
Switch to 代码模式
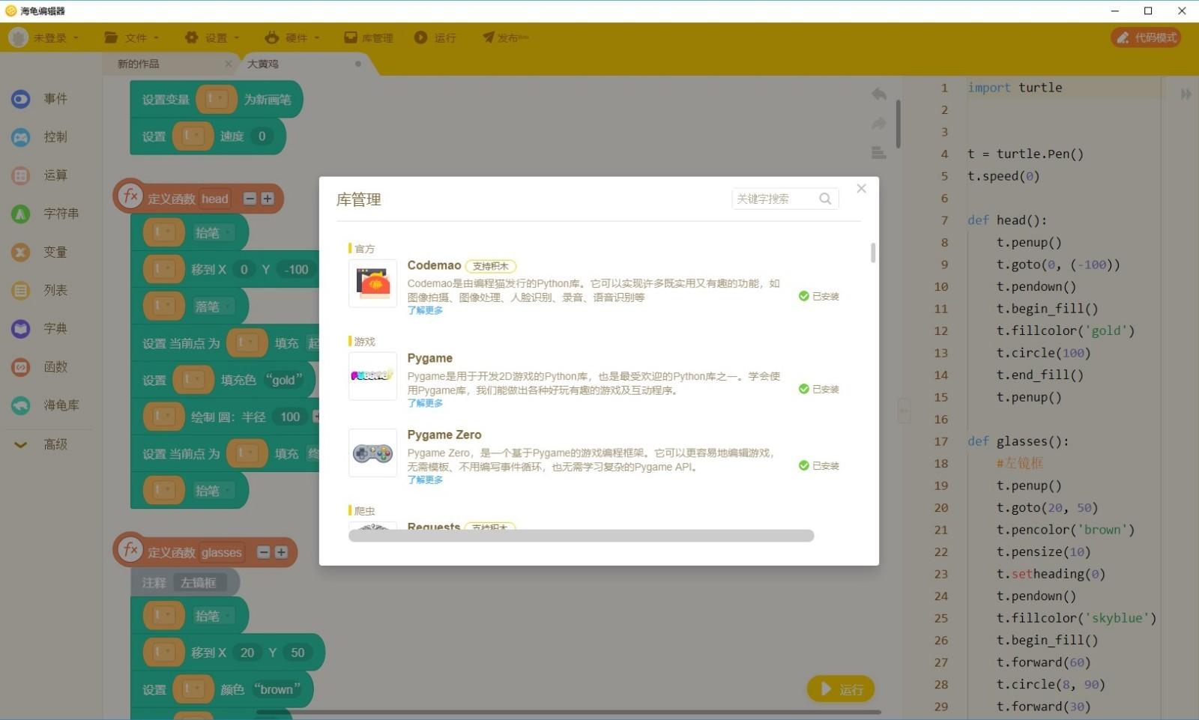[x=1146, y=37]
